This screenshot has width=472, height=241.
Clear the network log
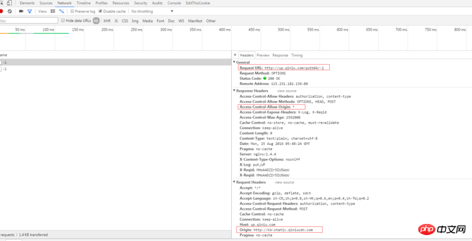click(9, 11)
